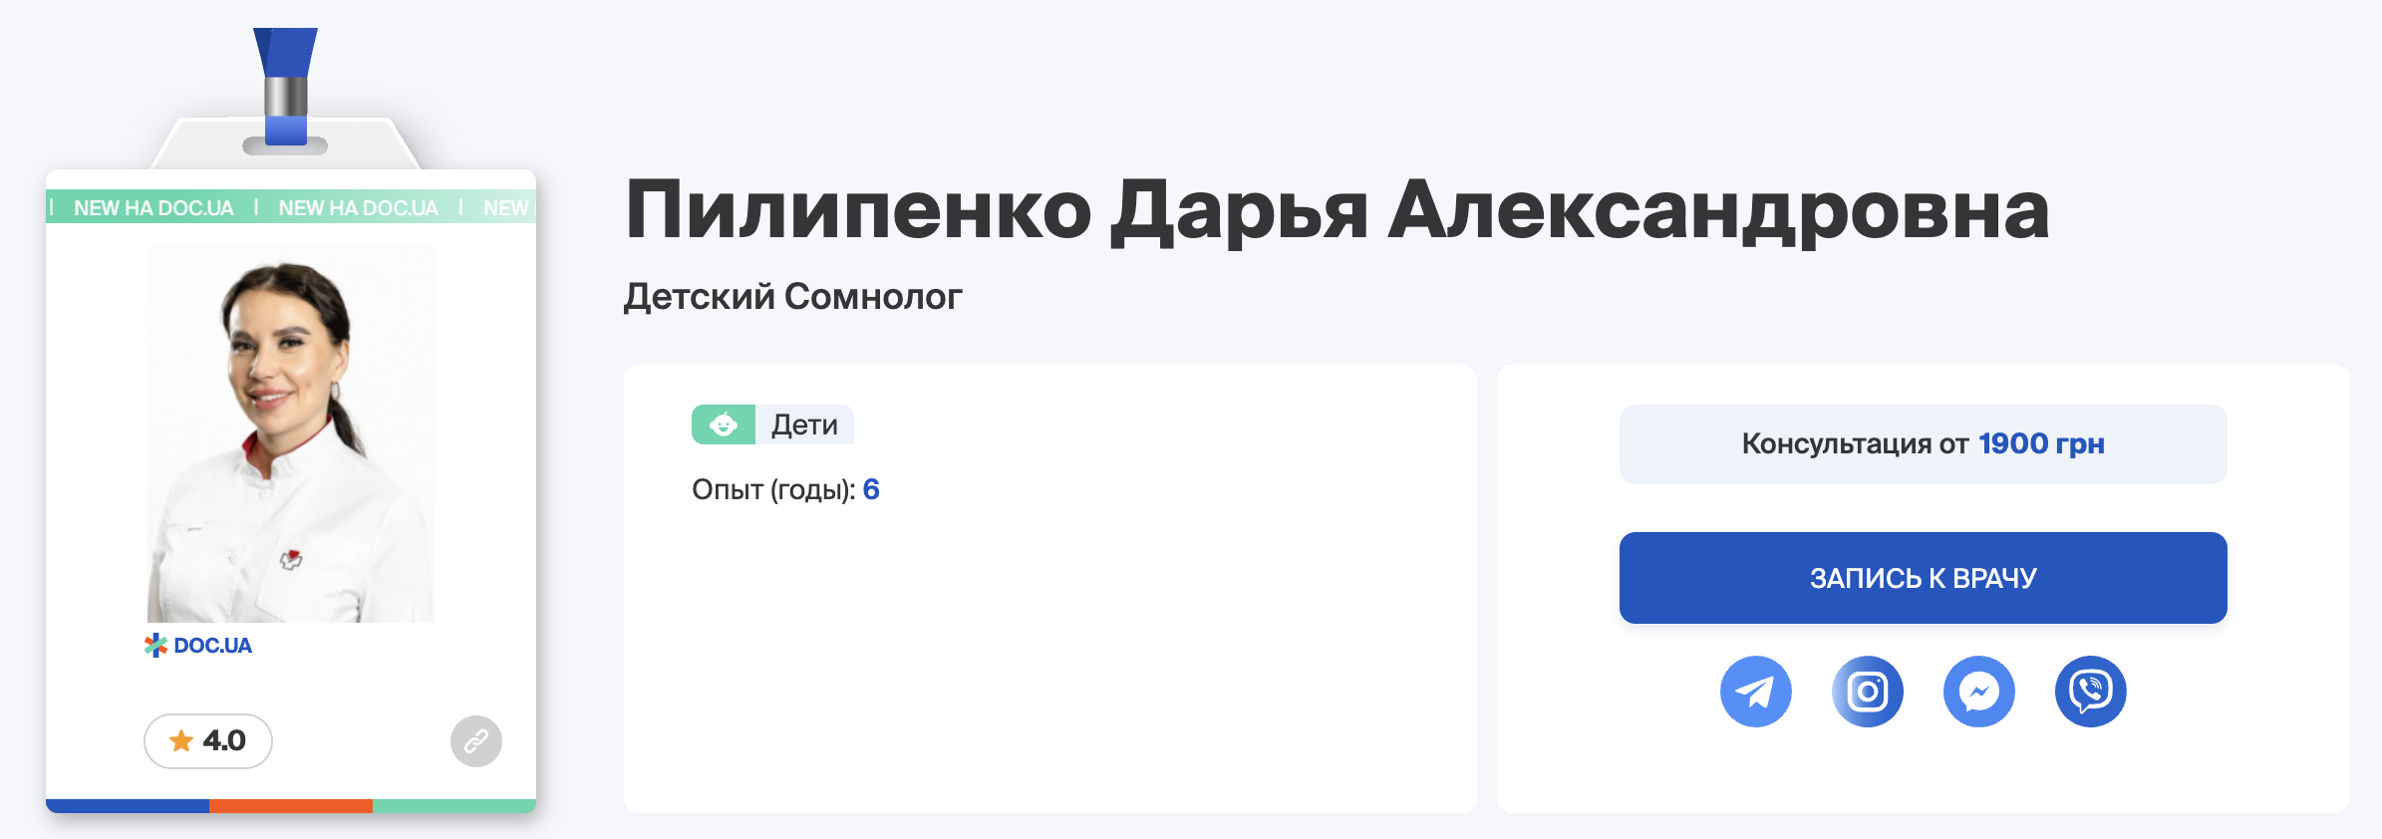Click the orange segment of bottom stripe
Screen dimensions: 2382x839
point(291,806)
